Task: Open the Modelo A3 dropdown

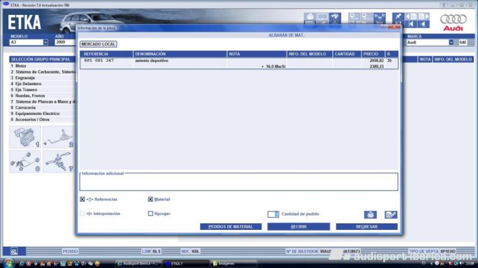Action: coord(45,42)
